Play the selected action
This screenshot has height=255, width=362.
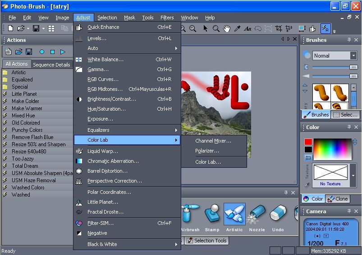coord(63,52)
